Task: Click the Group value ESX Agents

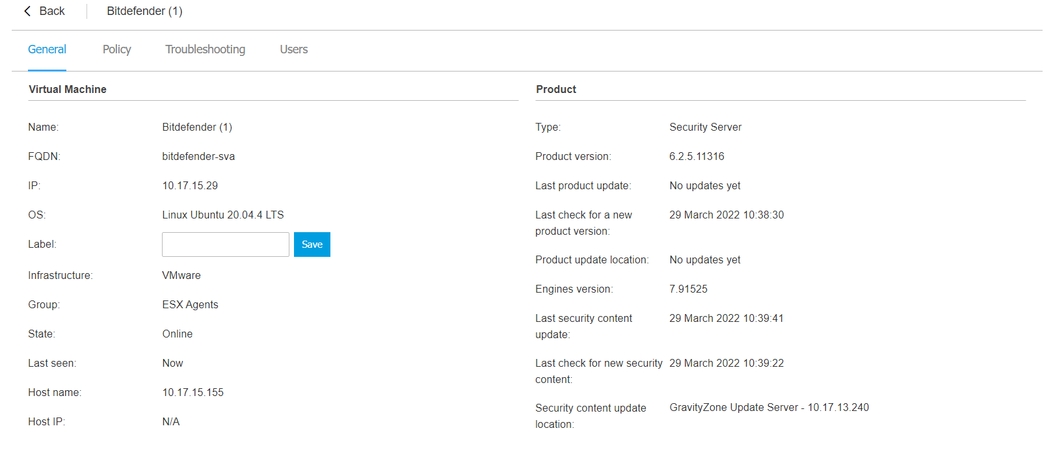Action: 190,305
